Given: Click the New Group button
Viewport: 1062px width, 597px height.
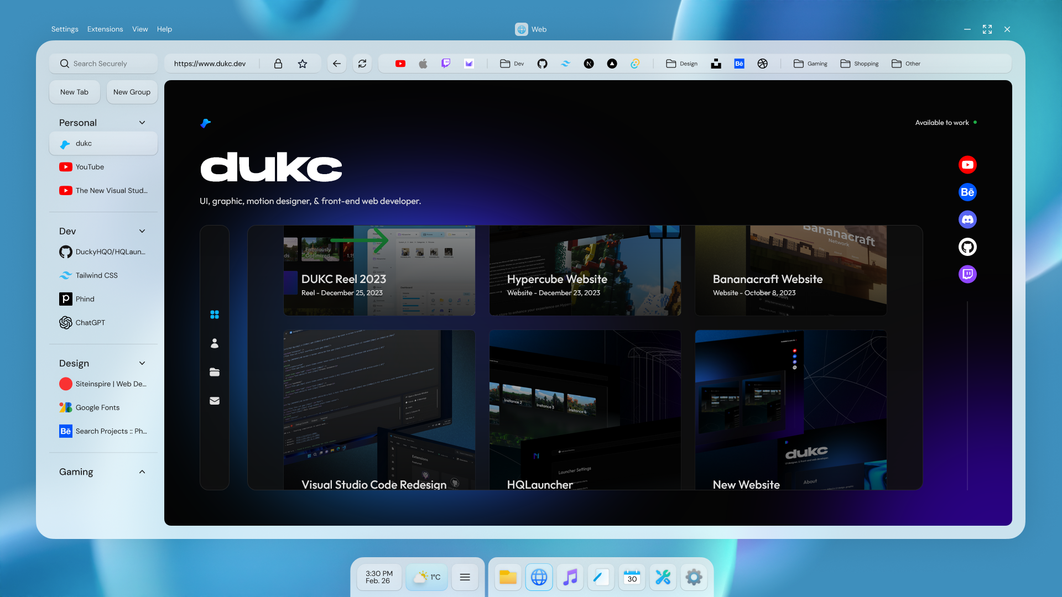Looking at the screenshot, I should click(x=132, y=92).
